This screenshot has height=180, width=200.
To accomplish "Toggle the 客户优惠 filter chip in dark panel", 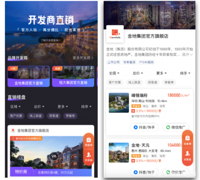I will pyautogui.click(x=16, y=116).
